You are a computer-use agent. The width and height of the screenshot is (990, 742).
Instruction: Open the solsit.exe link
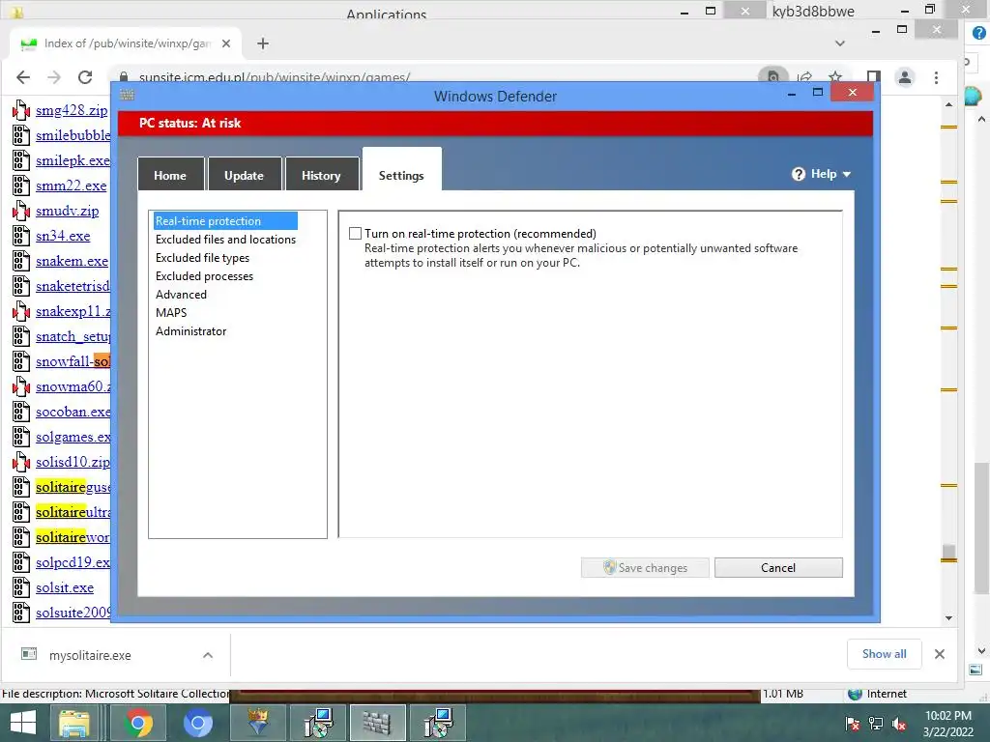click(x=65, y=587)
